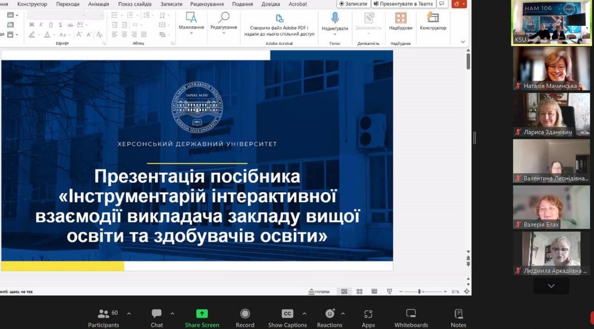Open the comments speech bubble icon
Image resolution: width=594 pixels, height=329 pixels.
pos(442,4)
